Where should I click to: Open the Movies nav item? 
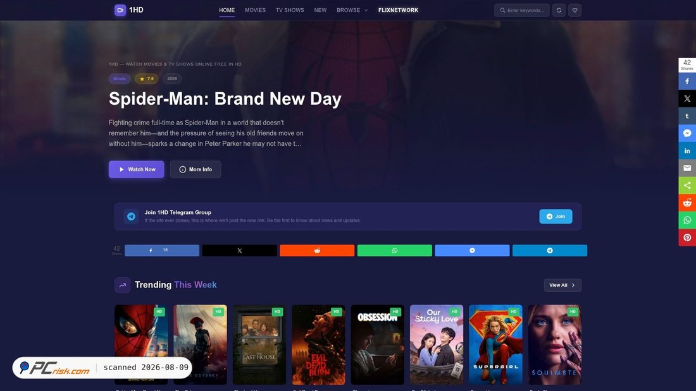tap(255, 10)
